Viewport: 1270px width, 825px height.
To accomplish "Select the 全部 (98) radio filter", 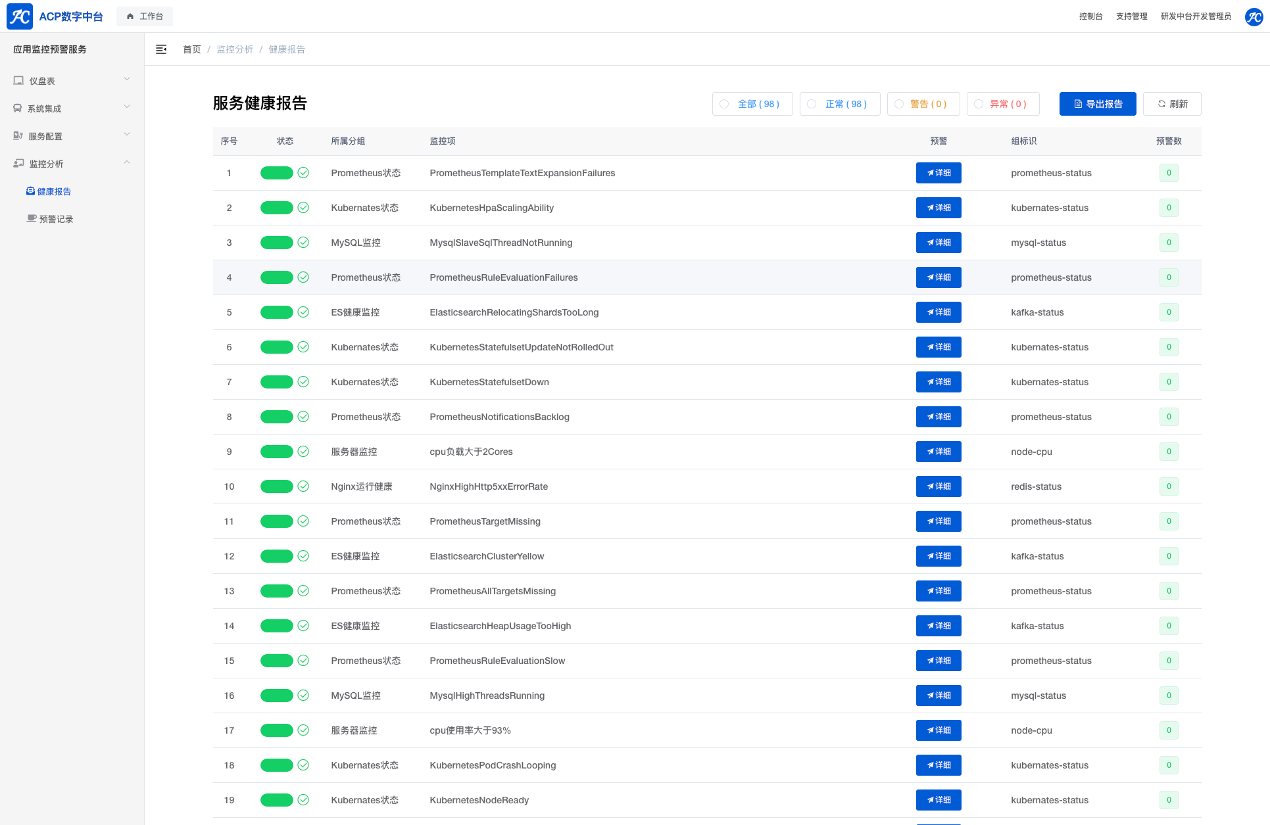I will click(x=724, y=104).
